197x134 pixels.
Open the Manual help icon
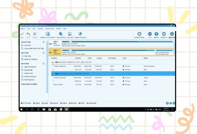click(156, 35)
